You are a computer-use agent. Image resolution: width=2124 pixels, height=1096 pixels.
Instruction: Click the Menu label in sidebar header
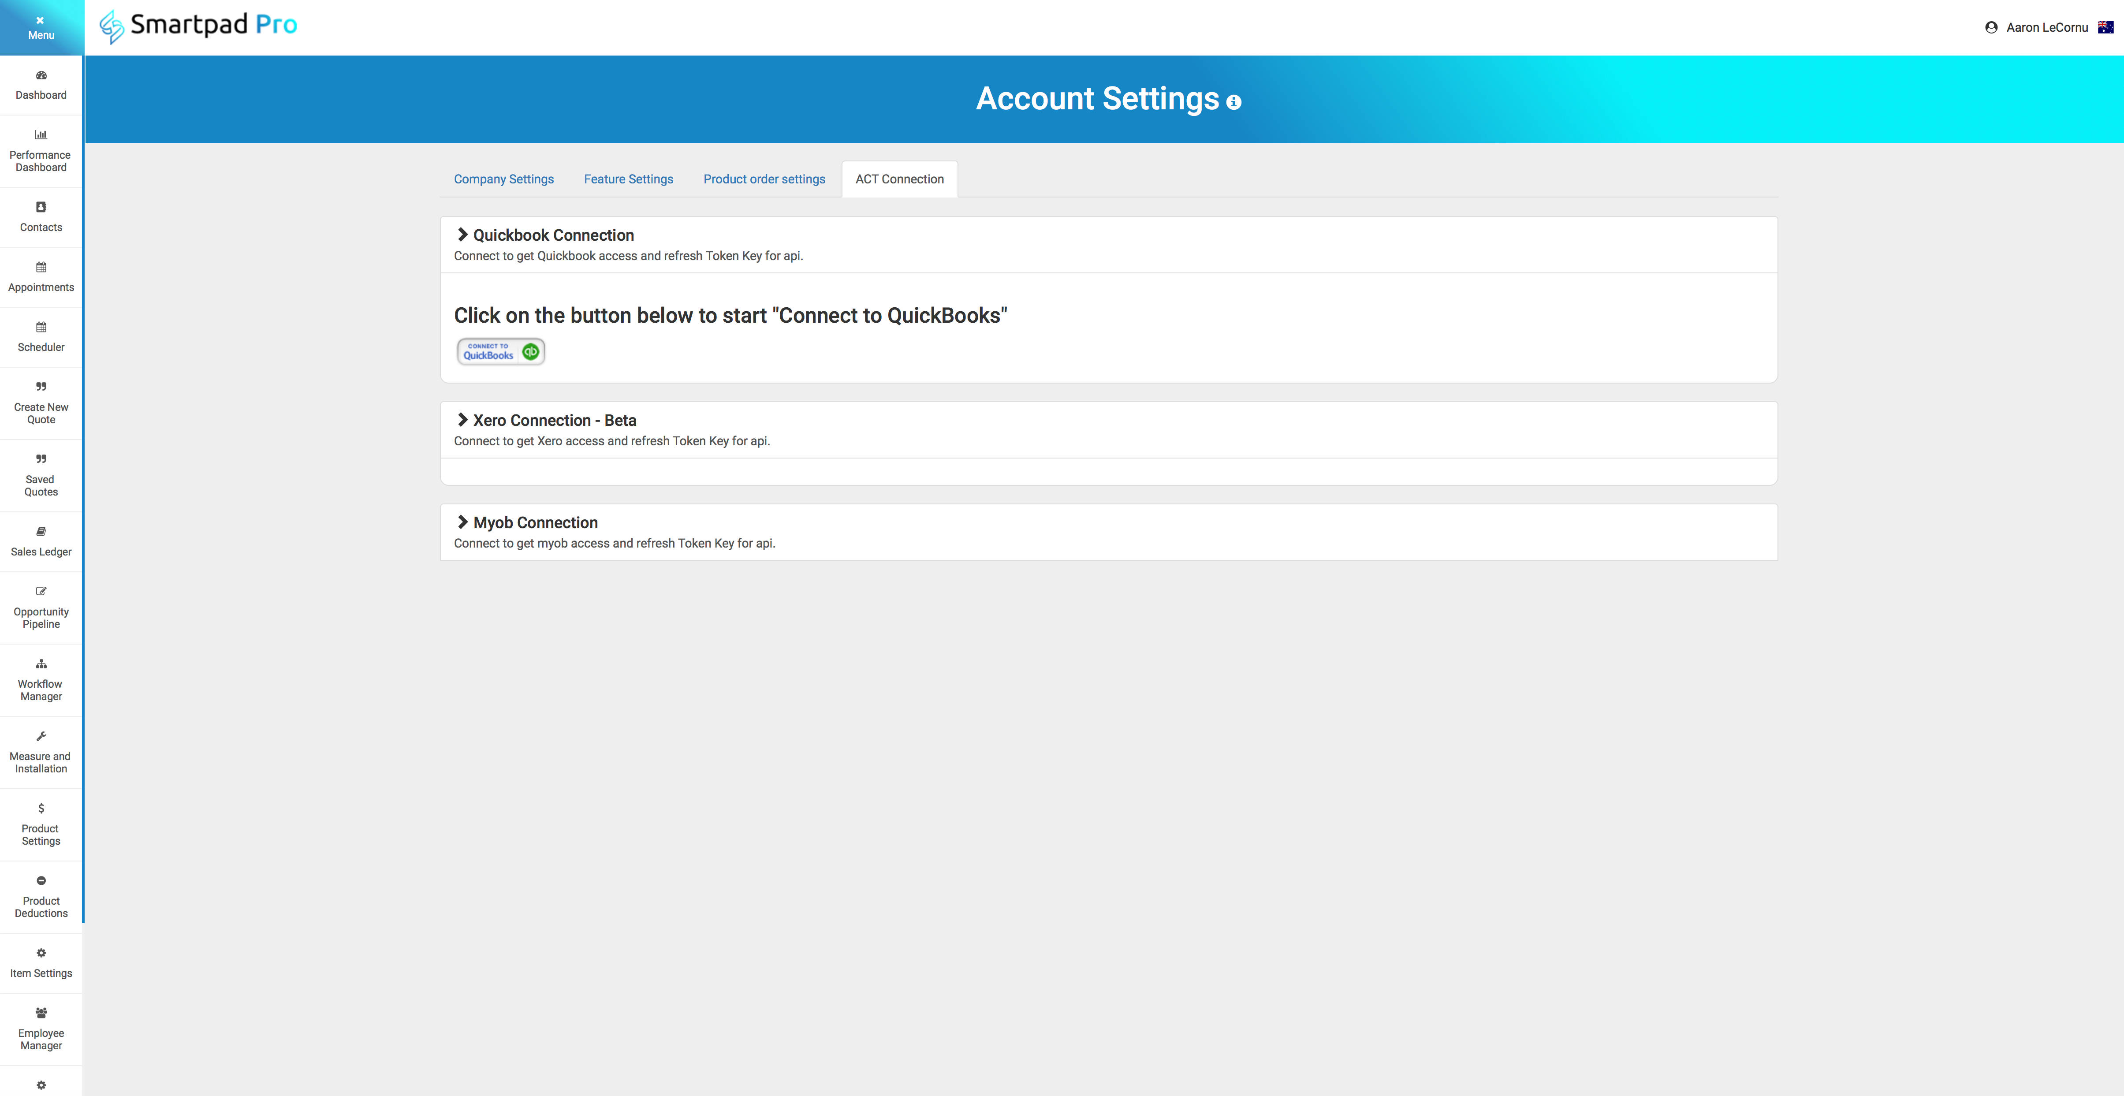tap(41, 35)
